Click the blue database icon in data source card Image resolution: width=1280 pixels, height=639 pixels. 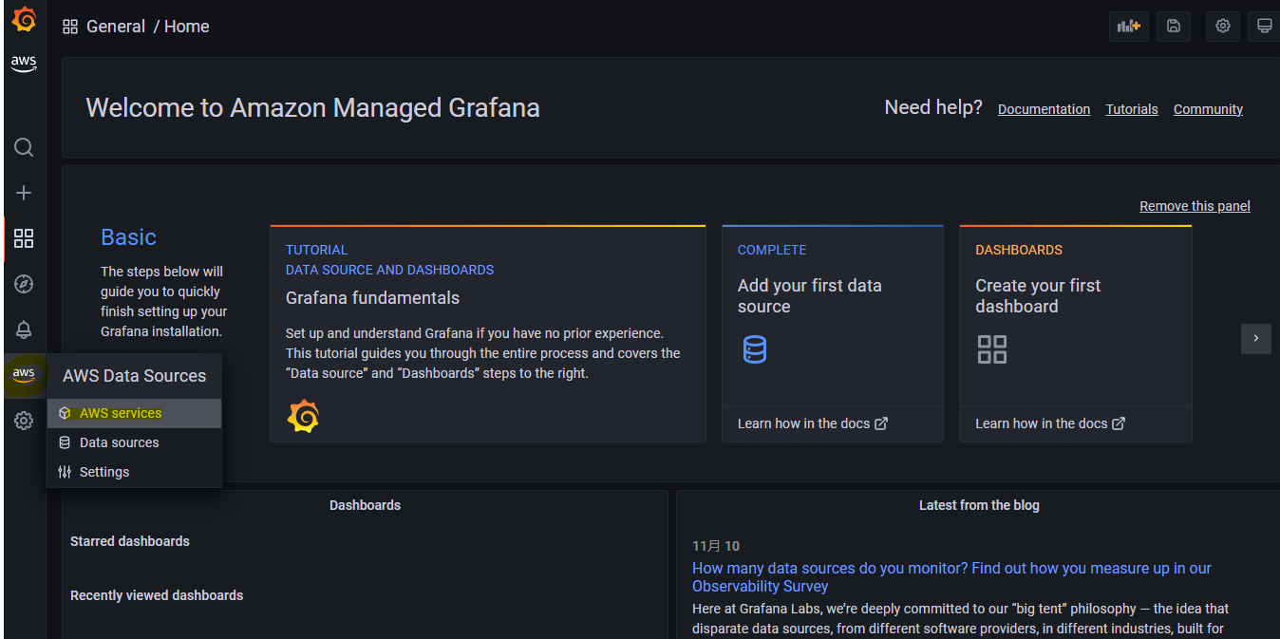pos(755,349)
